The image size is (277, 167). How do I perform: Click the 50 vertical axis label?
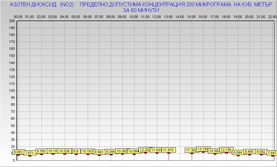click(13, 125)
